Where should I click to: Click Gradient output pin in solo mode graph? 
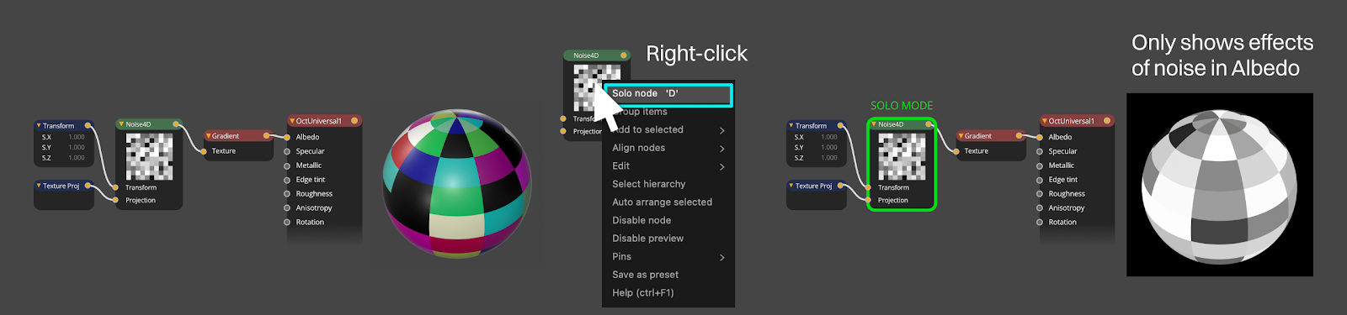pos(1019,135)
